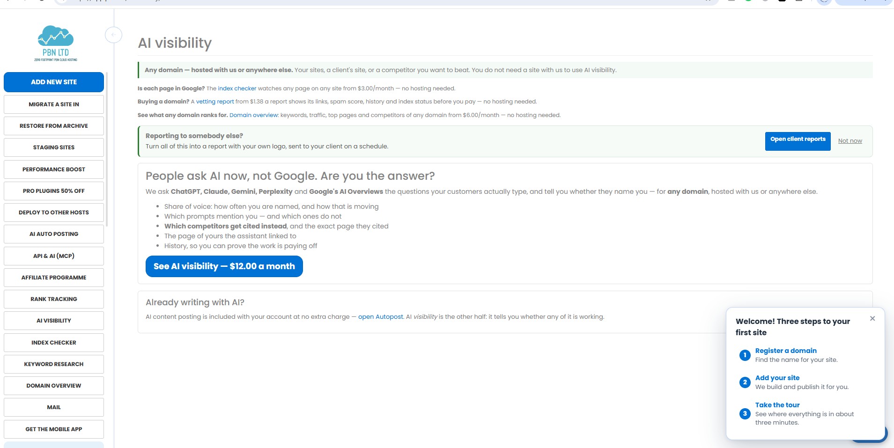The height and width of the screenshot is (448, 894).
Task: Click the AI visibility page heading
Action: [175, 43]
